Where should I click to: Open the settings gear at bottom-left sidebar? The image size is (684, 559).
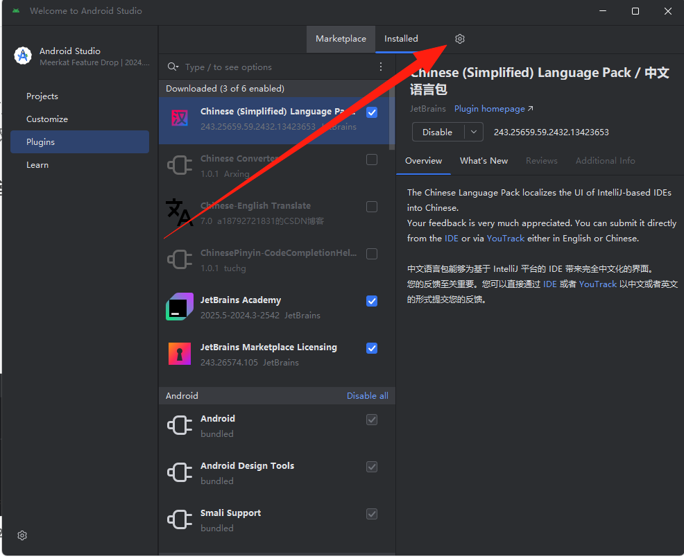[x=22, y=535]
